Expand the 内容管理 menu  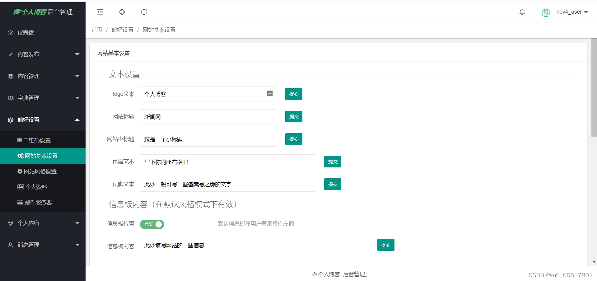tap(29, 76)
